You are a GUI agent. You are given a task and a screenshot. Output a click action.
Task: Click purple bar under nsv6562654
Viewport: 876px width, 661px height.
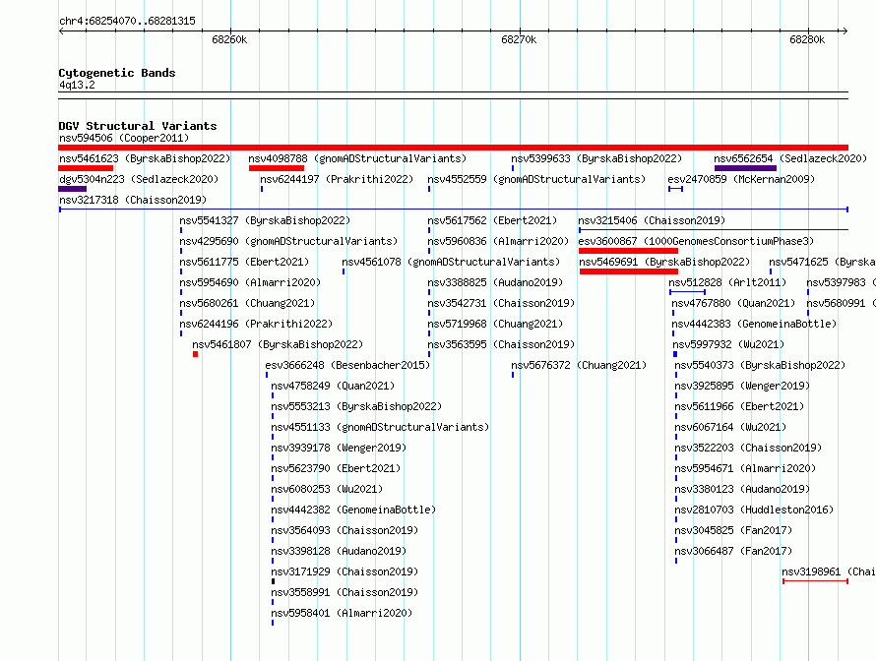click(745, 168)
